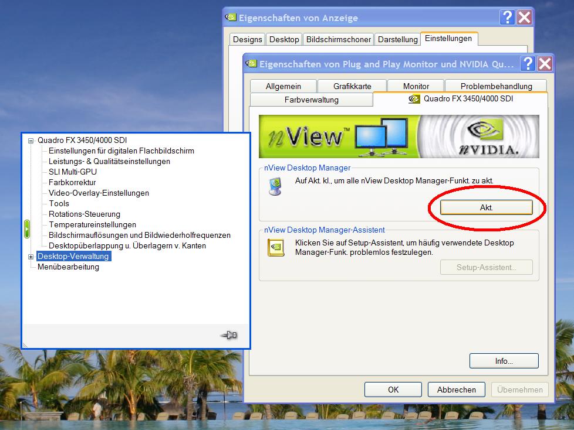Click the nView Desktop Manager group label

click(307, 168)
